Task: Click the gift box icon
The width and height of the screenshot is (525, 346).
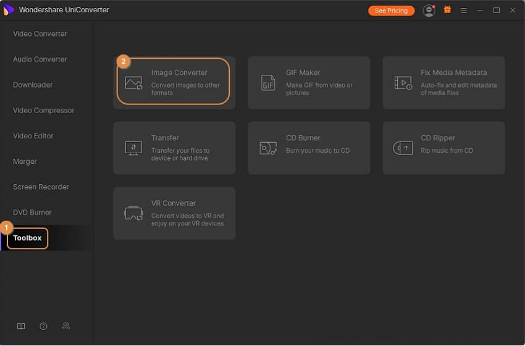Action: tap(448, 11)
